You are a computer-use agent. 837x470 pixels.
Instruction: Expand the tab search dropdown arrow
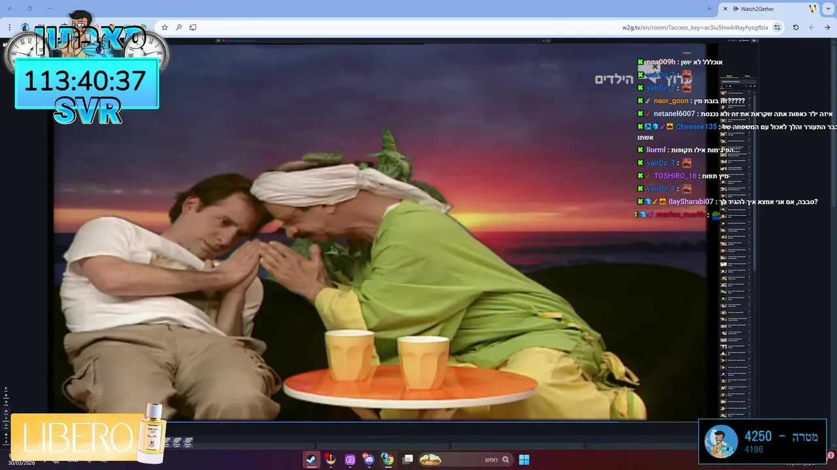coord(828,9)
